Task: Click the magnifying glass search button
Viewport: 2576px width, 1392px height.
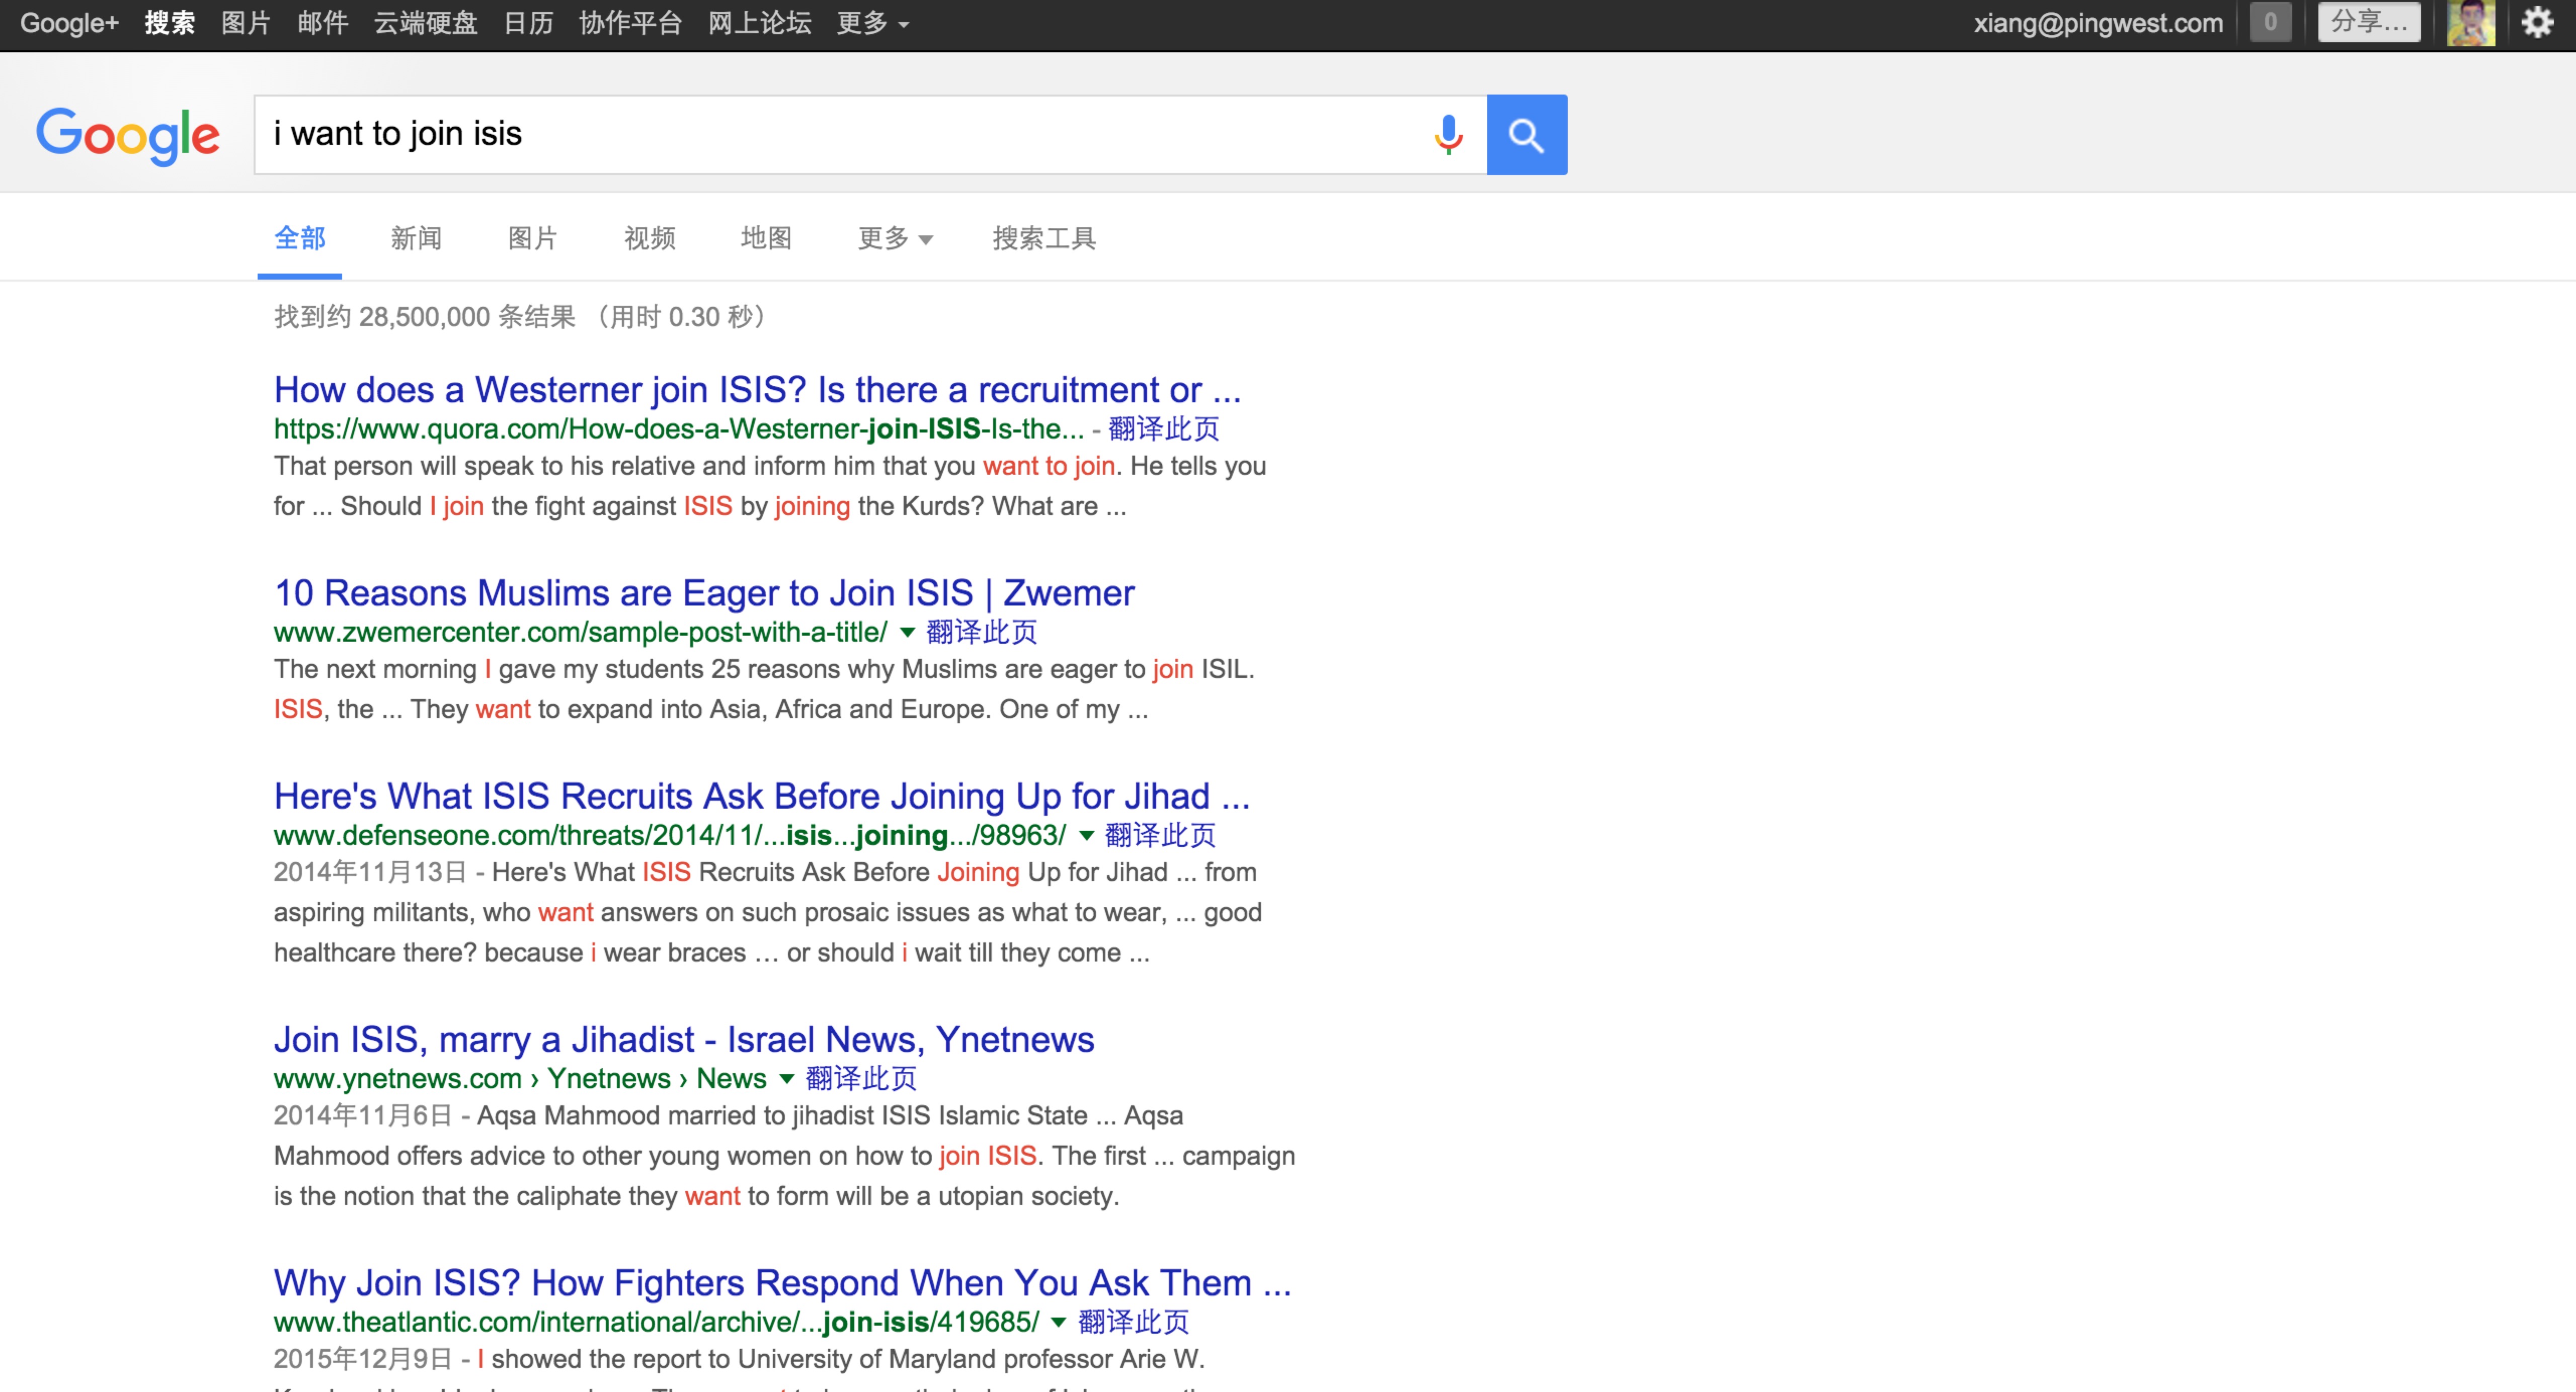Action: pos(1527,134)
